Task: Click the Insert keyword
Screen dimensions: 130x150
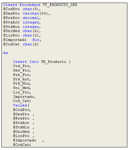Action: tap(20, 62)
